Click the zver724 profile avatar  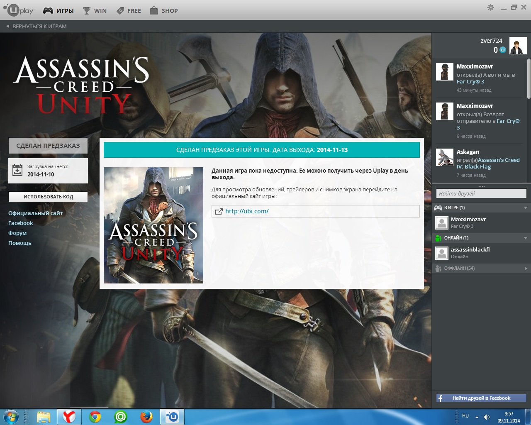pos(518,46)
